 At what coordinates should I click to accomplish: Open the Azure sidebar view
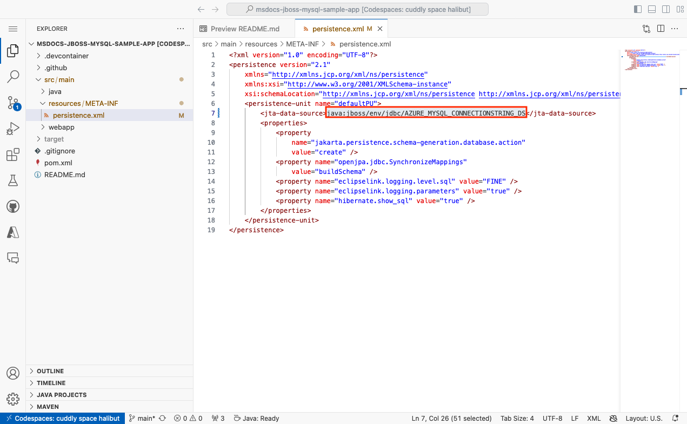tap(13, 232)
